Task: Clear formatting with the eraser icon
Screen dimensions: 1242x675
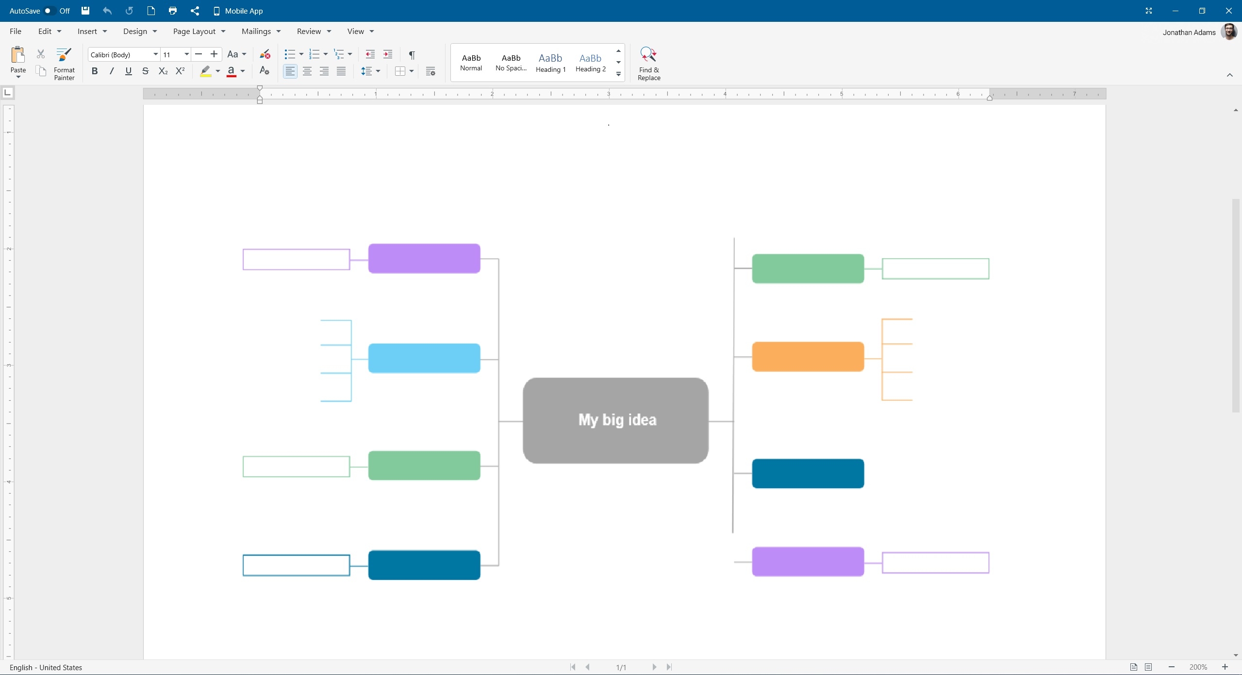Action: (265, 54)
